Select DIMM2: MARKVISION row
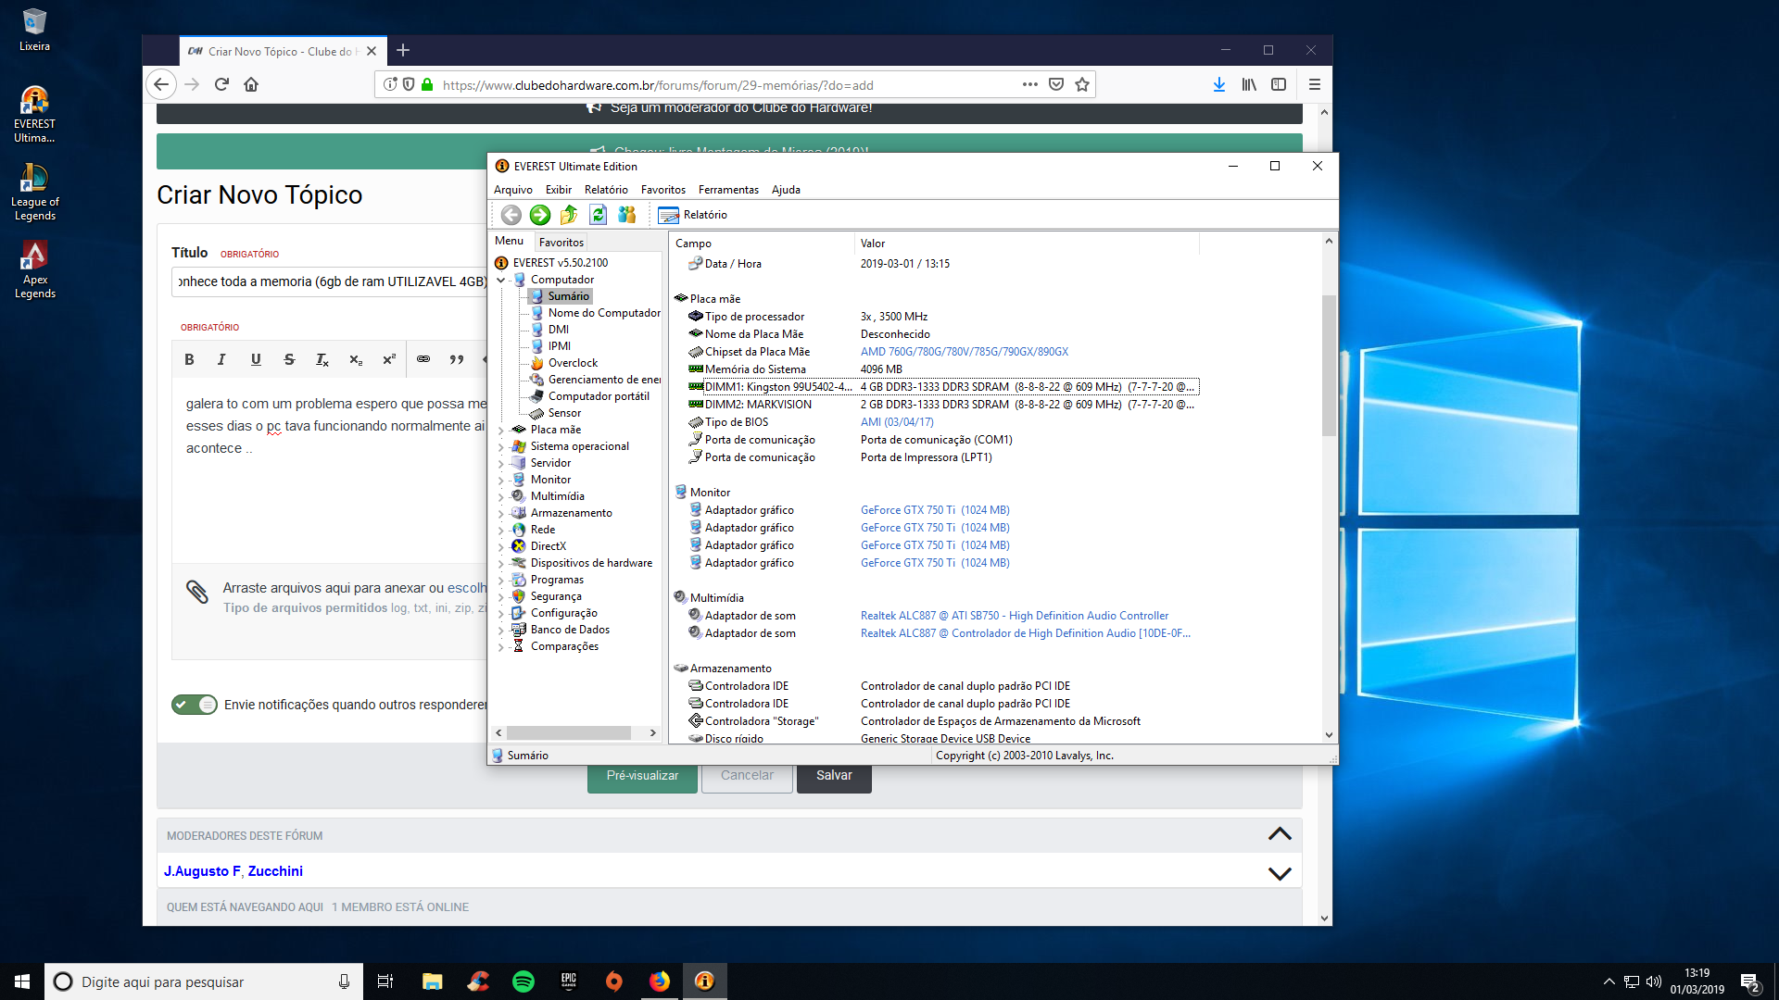1779x1000 pixels. point(942,405)
